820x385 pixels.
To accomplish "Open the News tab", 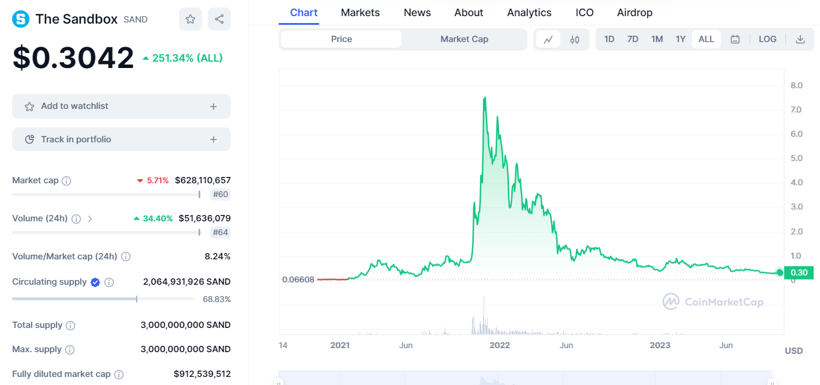I will tap(417, 13).
